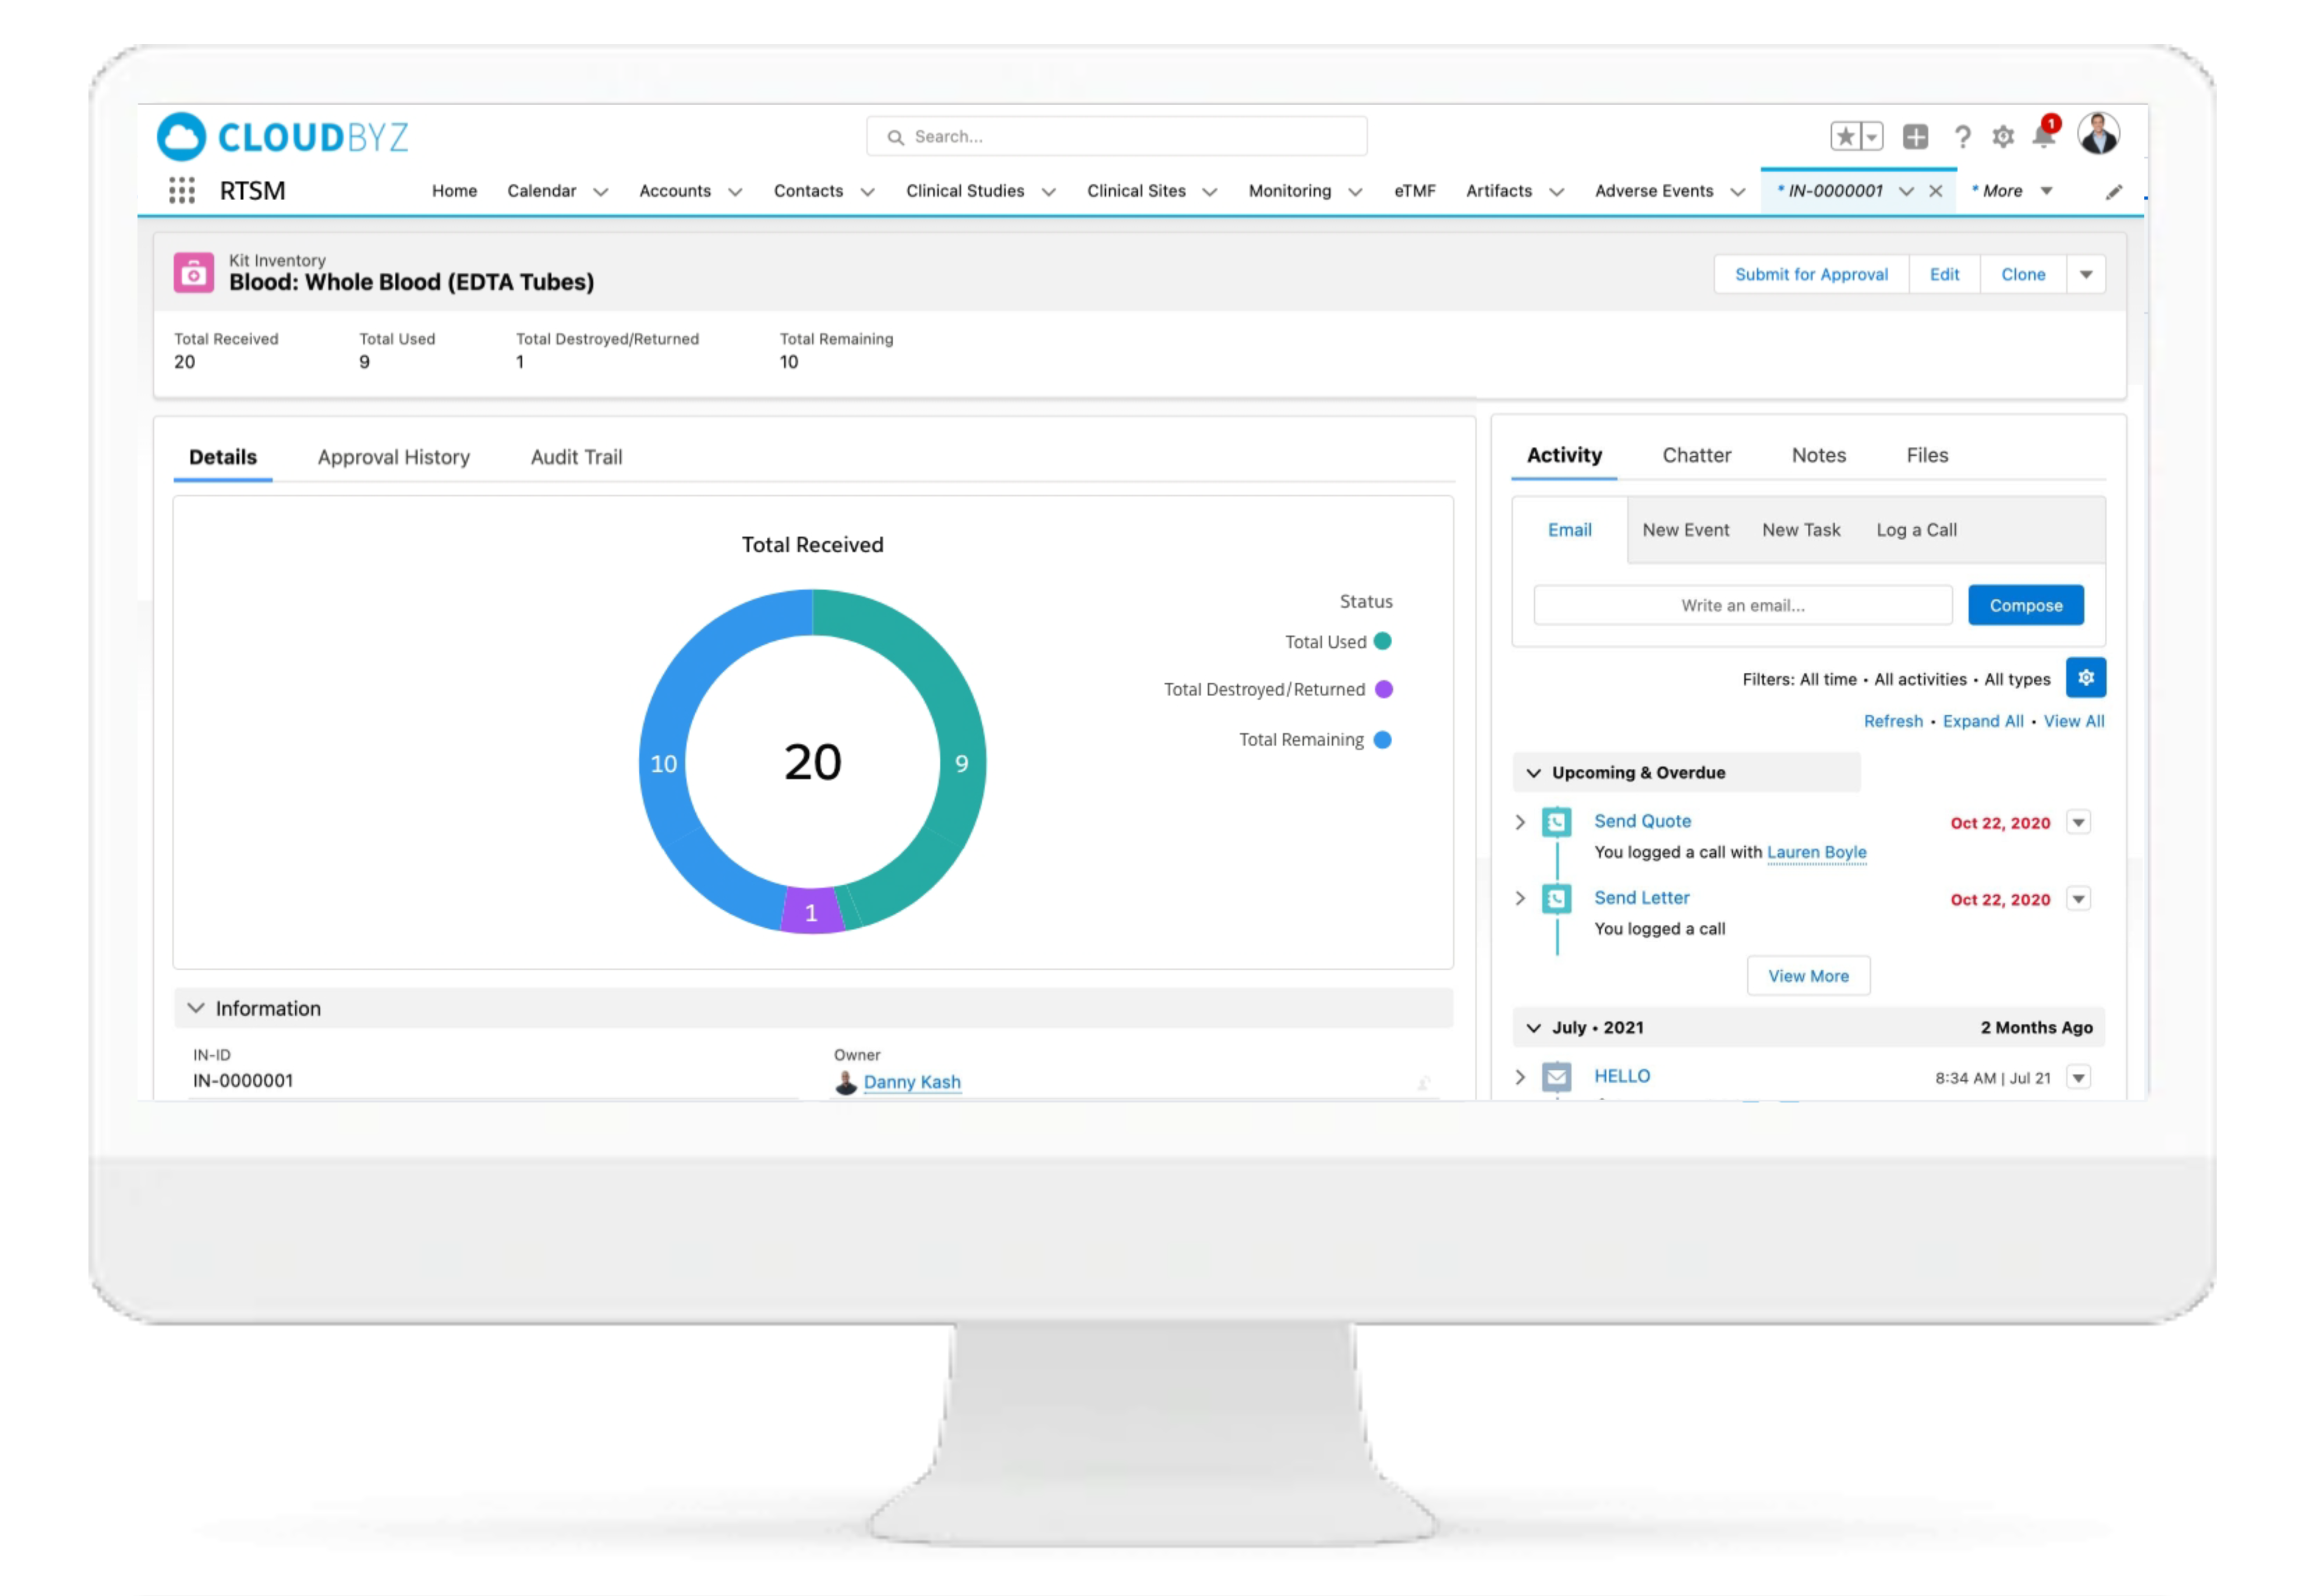This screenshot has width=2305, height=1596.
Task: Expand the Send Quote activity item
Action: click(1520, 822)
